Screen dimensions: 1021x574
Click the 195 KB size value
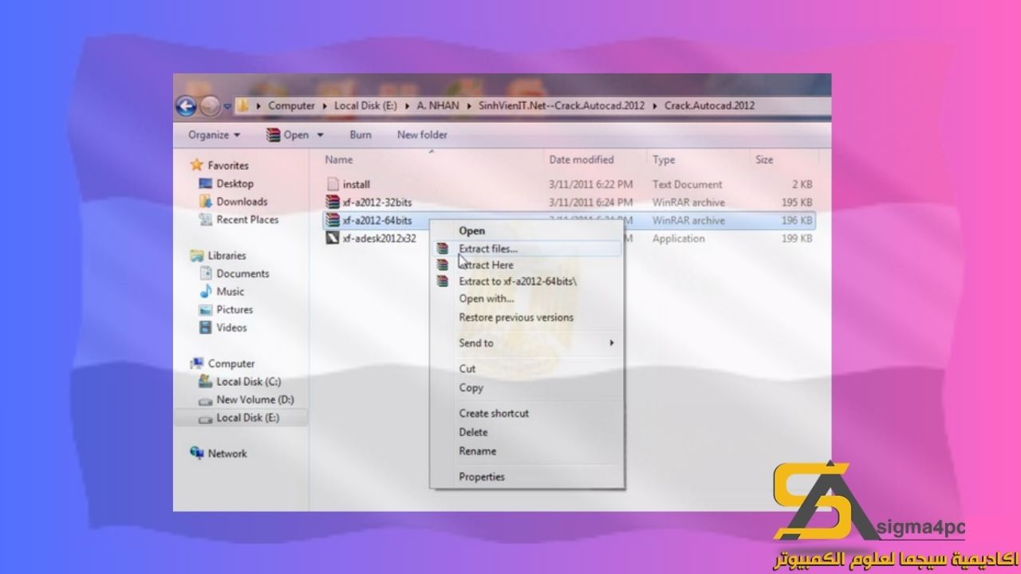797,202
